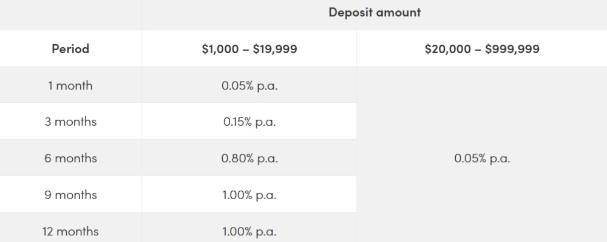607x242 pixels.
Task: Select the Period column header
Action: click(x=70, y=49)
